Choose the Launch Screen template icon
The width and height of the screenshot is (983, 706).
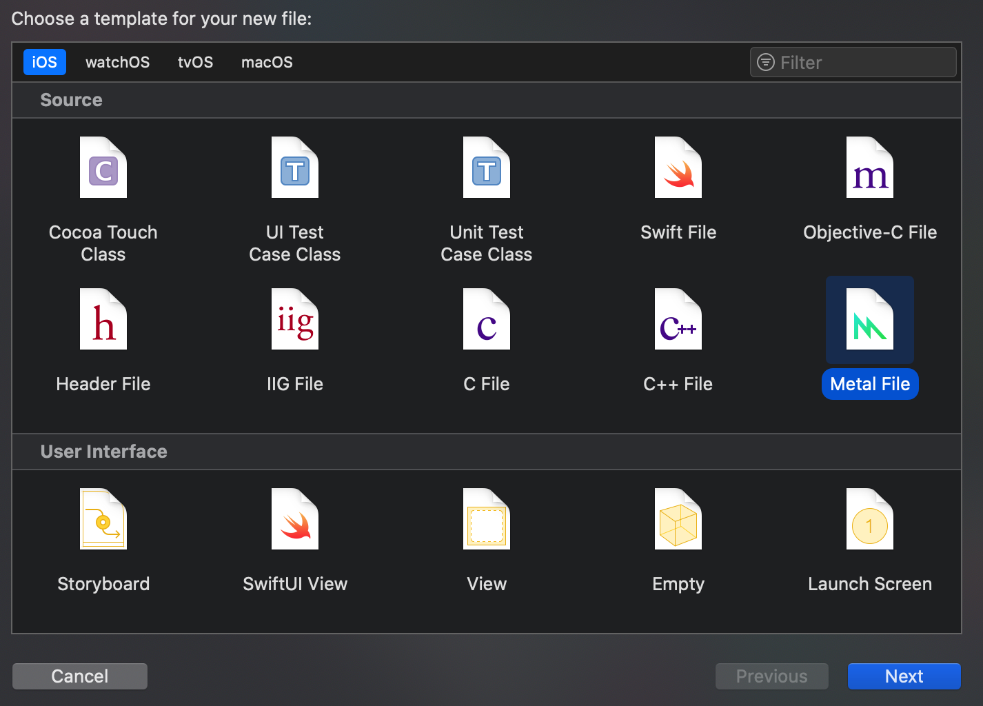[870, 519]
